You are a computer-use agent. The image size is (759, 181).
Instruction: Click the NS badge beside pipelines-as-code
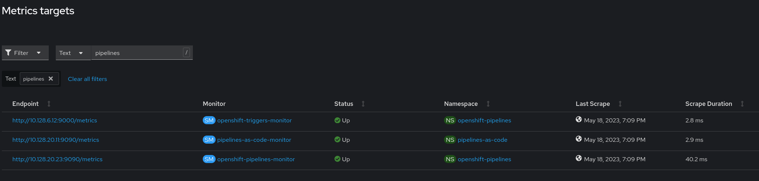450,140
